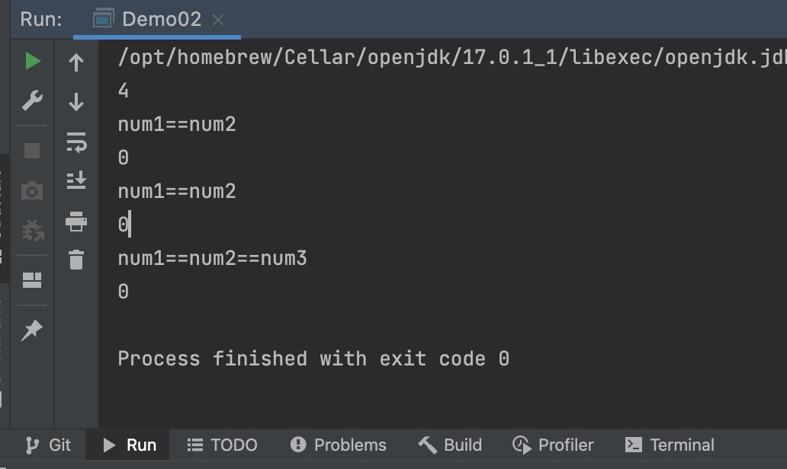Toggle soft-wrap for console output
The height and width of the screenshot is (469, 787).
76,142
